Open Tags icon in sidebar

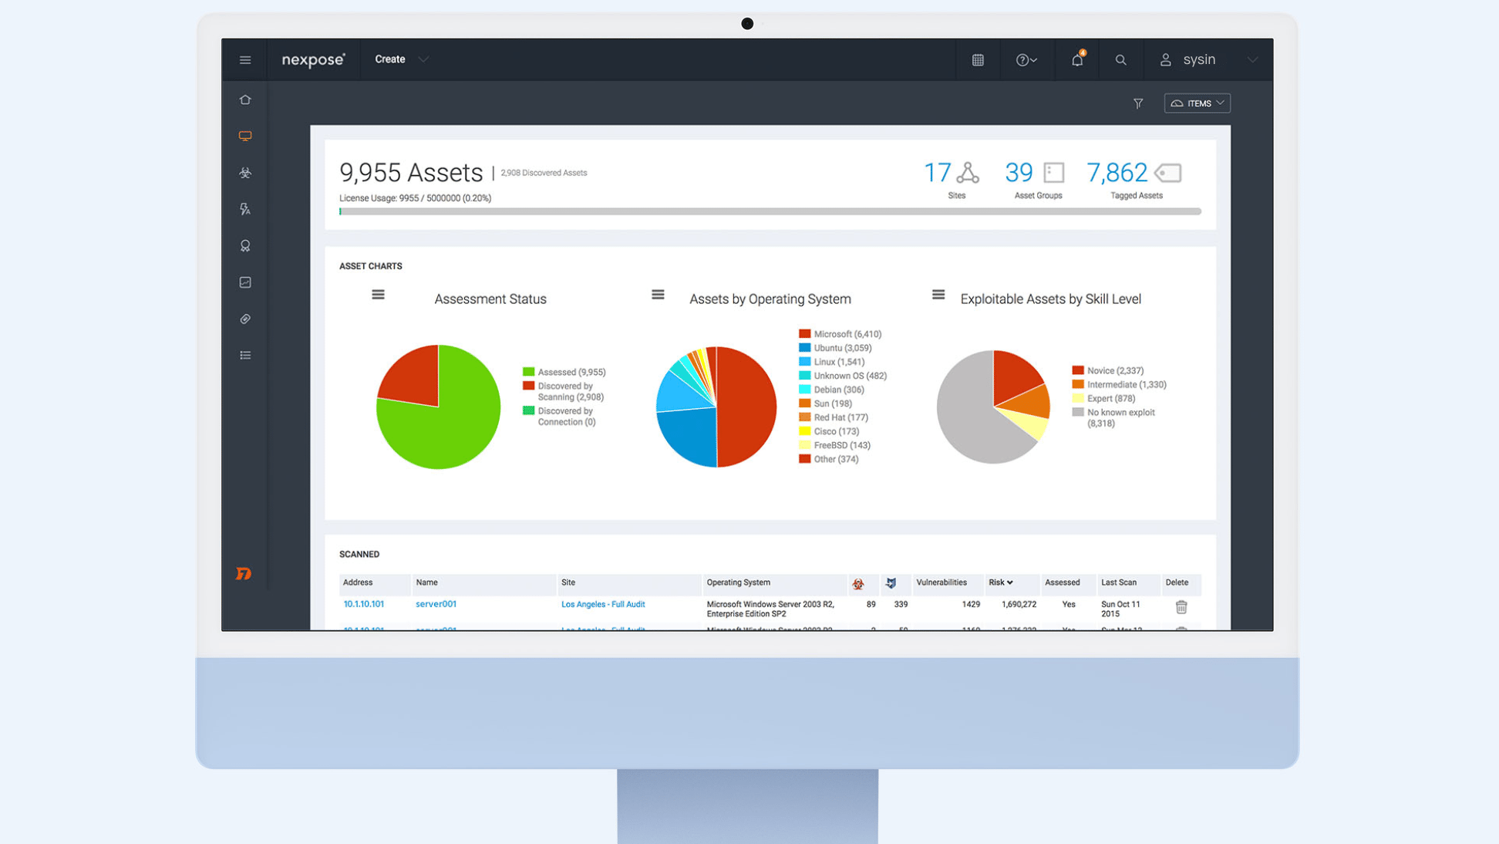[x=245, y=319]
